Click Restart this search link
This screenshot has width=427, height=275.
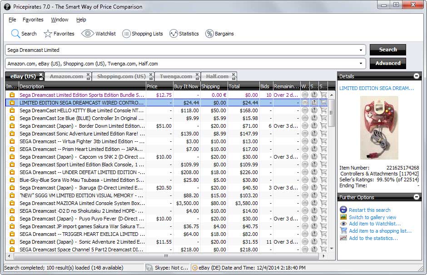point(370,210)
